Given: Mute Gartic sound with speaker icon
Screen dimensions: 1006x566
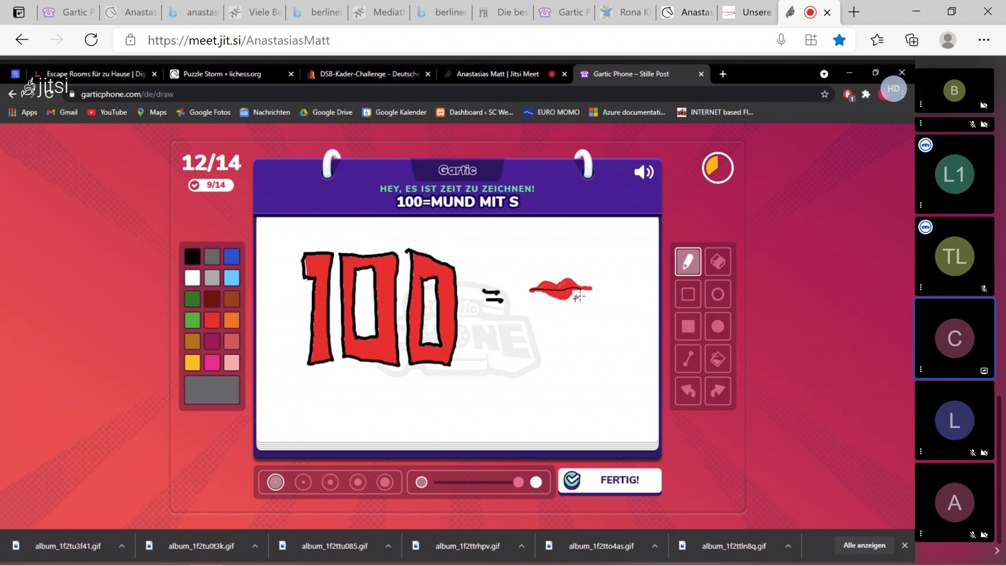Looking at the screenshot, I should point(643,172).
